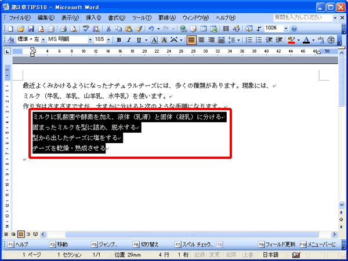Open the 表示(V) menu

[x=70, y=18]
